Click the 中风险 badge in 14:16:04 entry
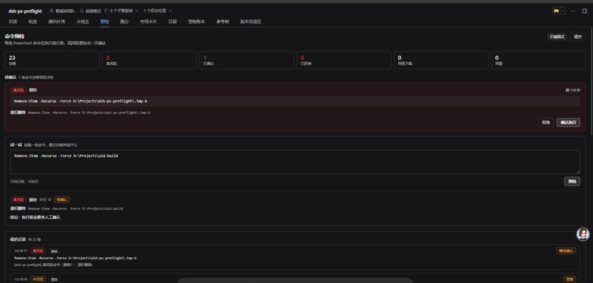Viewport: 593px width, 283px height. 38,279
